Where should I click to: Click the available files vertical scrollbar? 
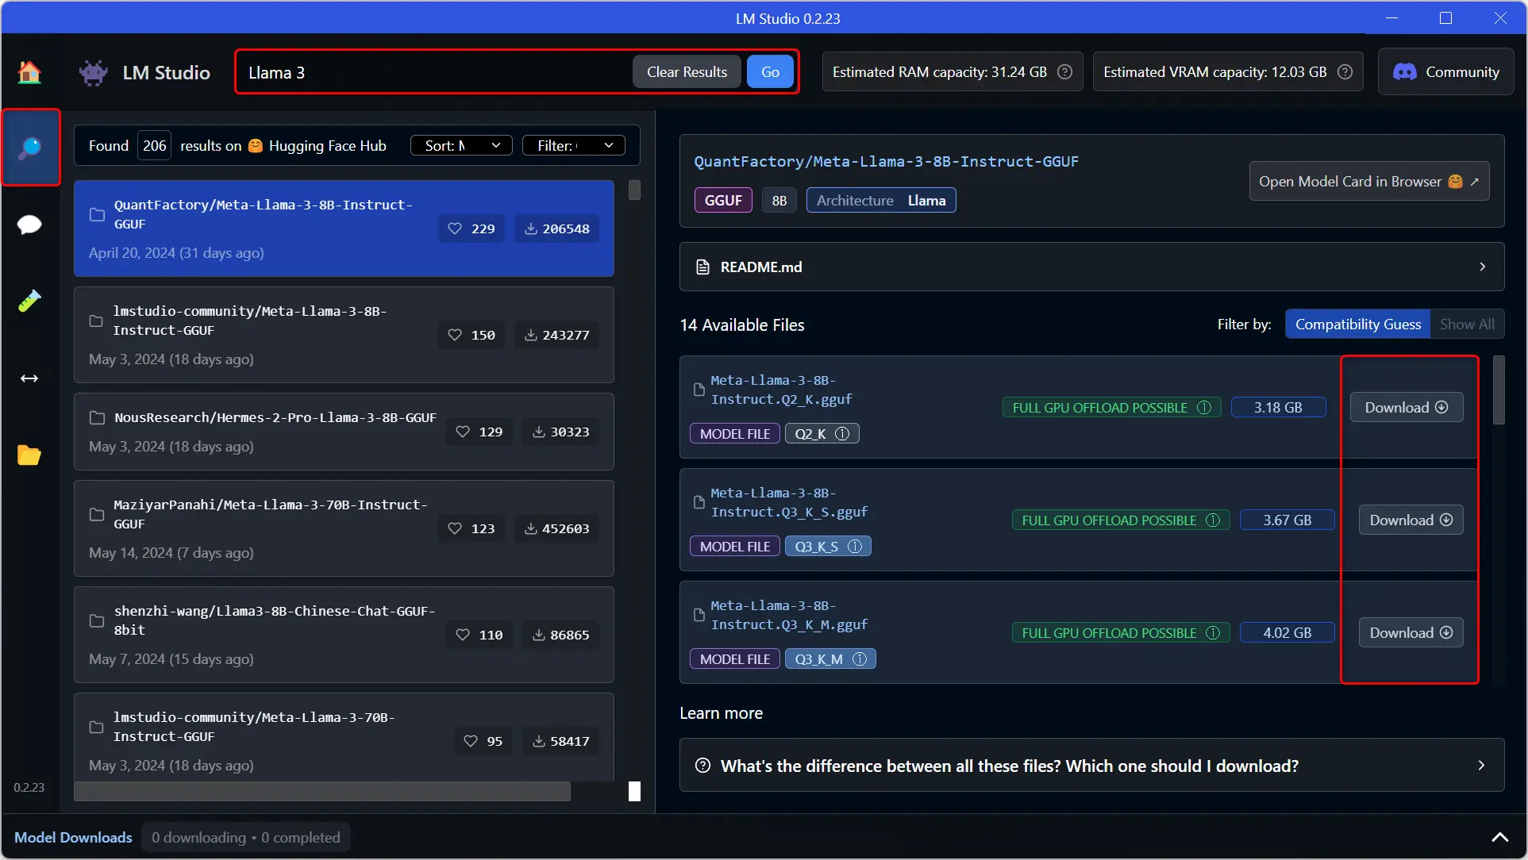pyautogui.click(x=1499, y=390)
